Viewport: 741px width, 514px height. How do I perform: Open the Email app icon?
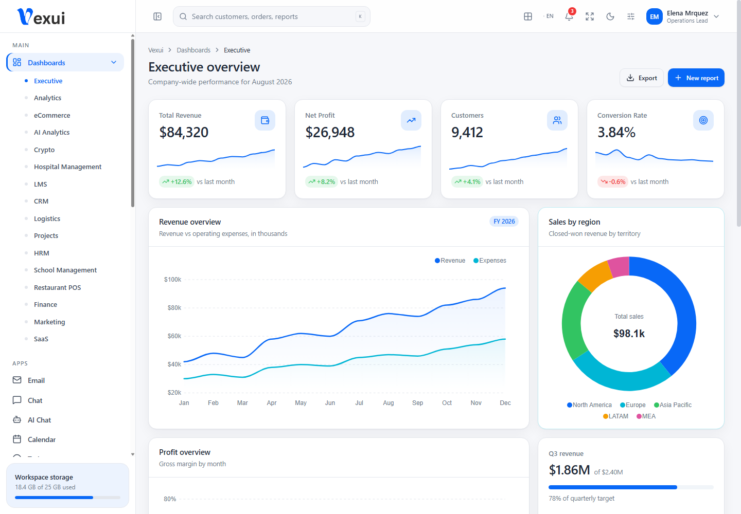click(17, 380)
